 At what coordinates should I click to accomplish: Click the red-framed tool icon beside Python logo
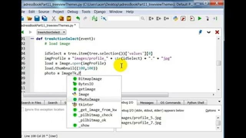click(x=183, y=19)
